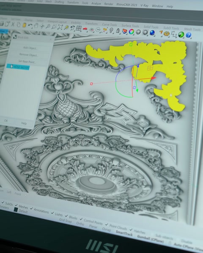203x253 pixels.
Task: Click the rainbow color wheel Properties icon
Action: pos(132,32)
